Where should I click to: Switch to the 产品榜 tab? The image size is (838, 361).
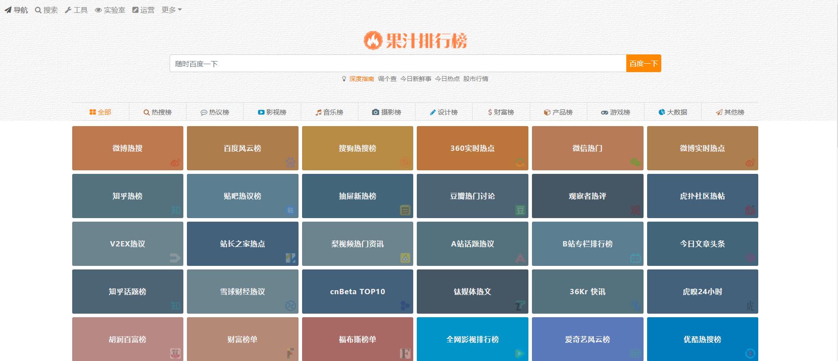click(x=558, y=112)
